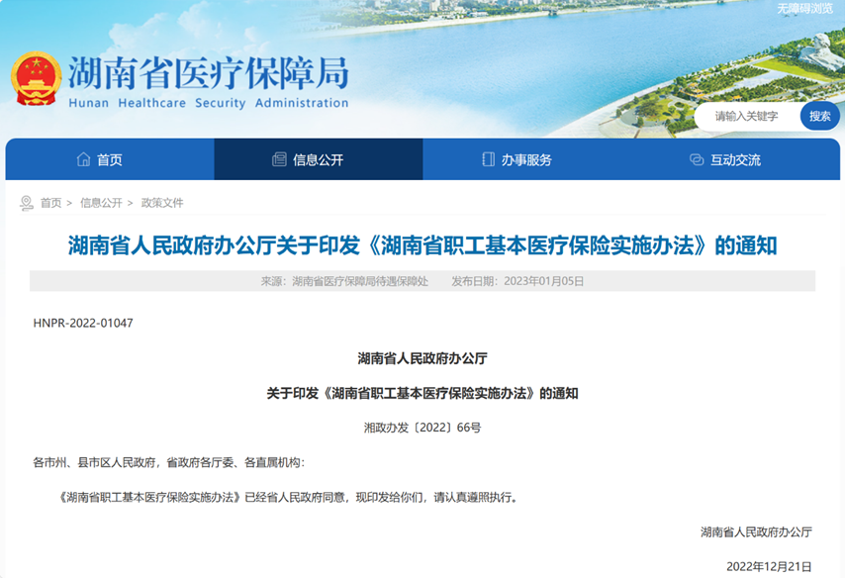
Task: Open the 办事服务 navigation tab
Action: tap(526, 159)
